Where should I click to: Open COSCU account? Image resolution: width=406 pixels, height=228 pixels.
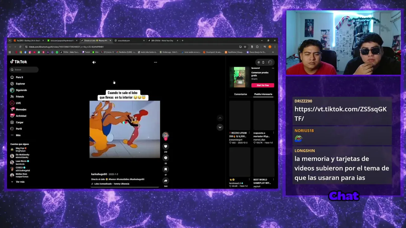tap(20, 169)
